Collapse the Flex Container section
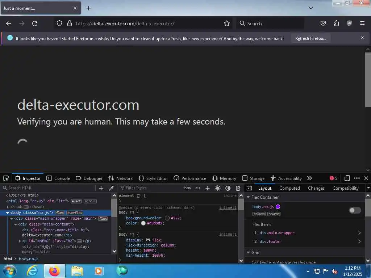This screenshot has height=278, width=371. [248, 197]
